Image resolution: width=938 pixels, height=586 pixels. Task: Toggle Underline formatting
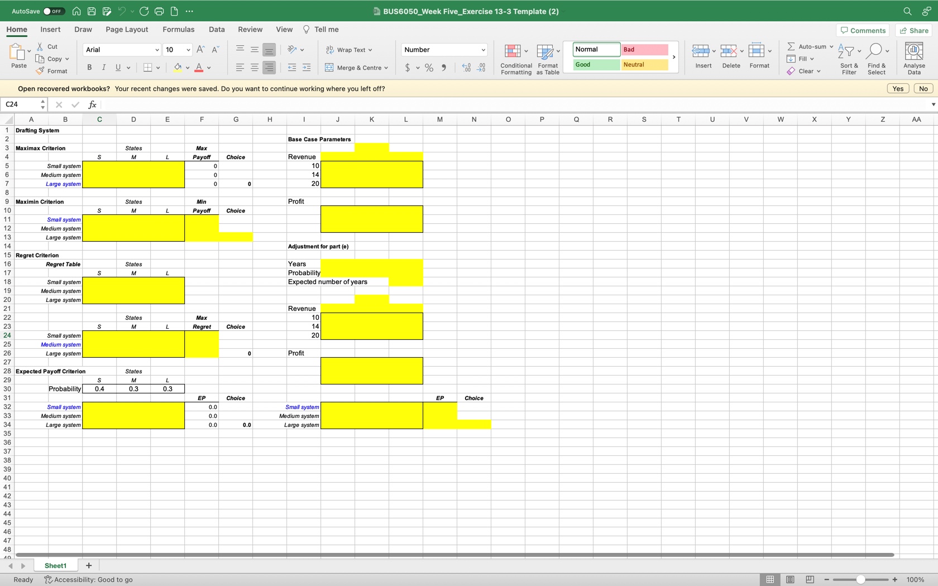tap(118, 68)
